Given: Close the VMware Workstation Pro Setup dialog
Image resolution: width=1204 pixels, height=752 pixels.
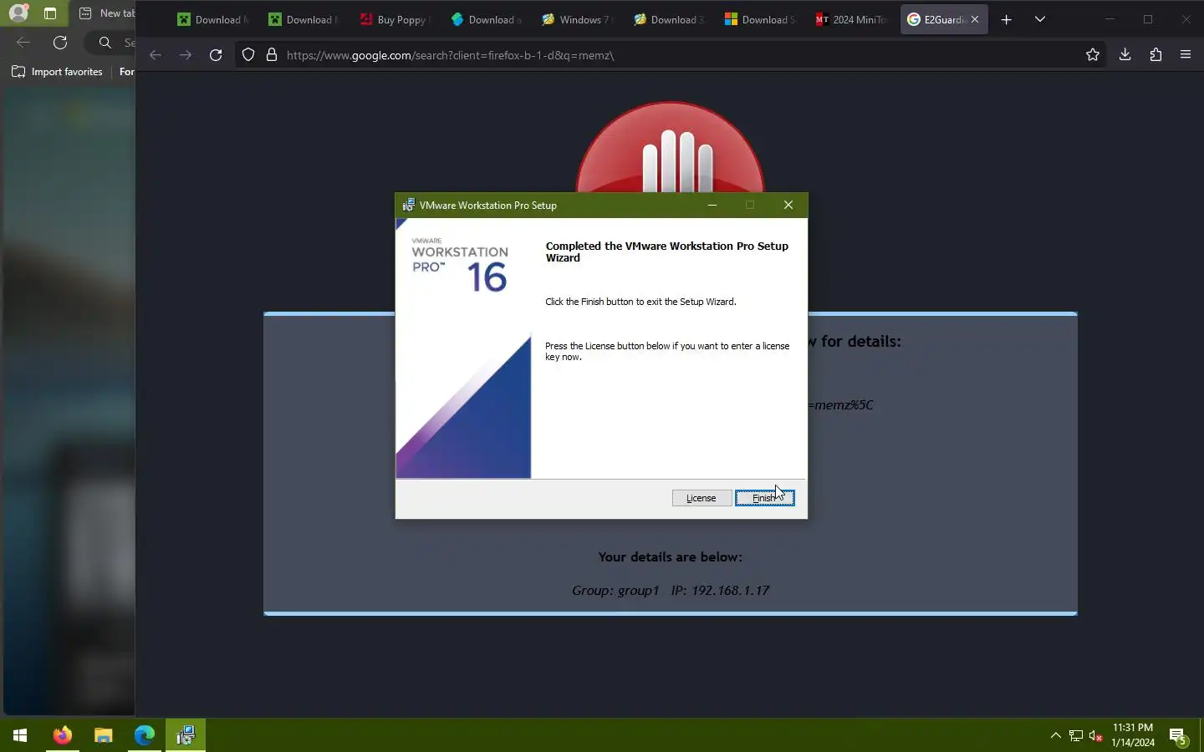Looking at the screenshot, I should (x=788, y=205).
